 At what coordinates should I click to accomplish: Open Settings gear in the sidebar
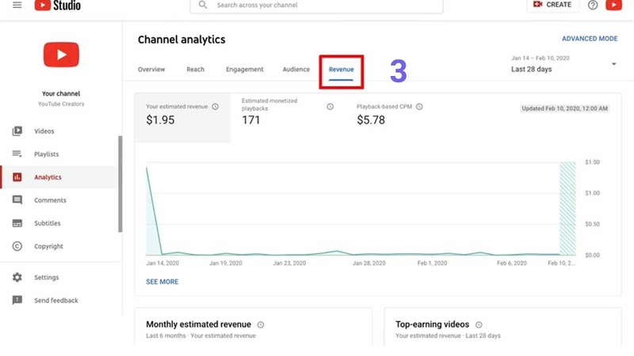[x=17, y=278]
